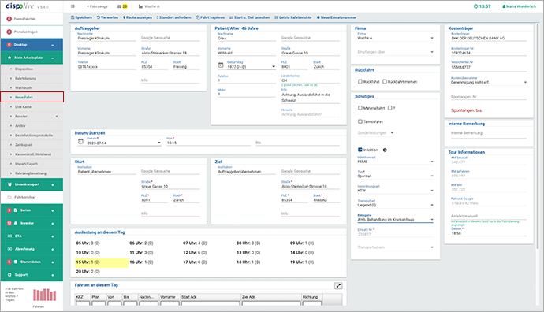The image size is (544, 312).
Task: Open the Infektionsart dropdown showing FSME
Action: pos(396,162)
